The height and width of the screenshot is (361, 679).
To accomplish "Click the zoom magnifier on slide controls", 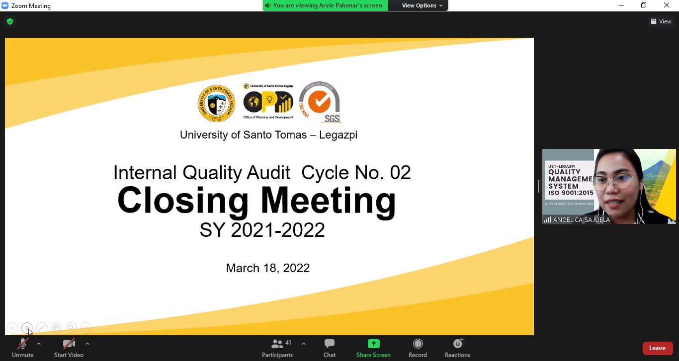I will coord(71,328).
